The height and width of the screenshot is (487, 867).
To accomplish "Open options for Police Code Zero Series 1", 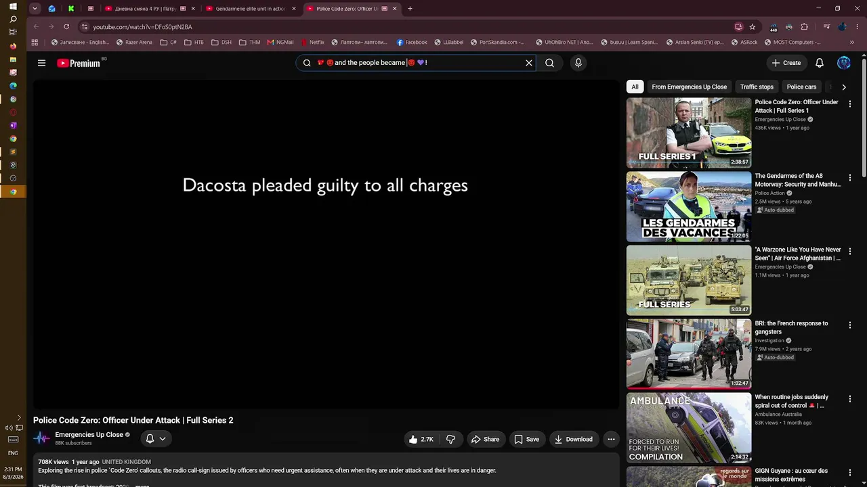I will click(x=850, y=104).
